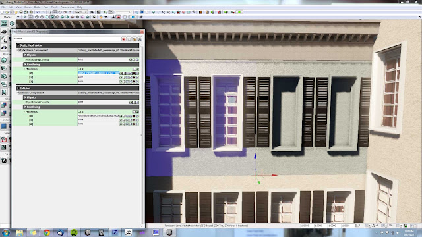Open the Tools menu
This screenshot has height=237, width=422.
(x=54, y=7)
